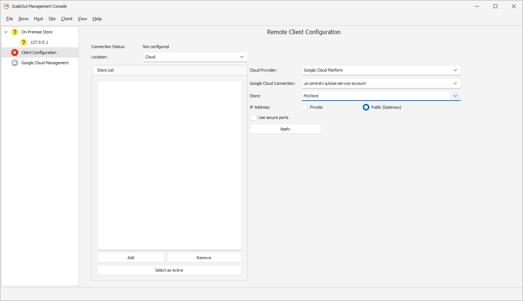Click the 'Not configured' connection status text
Screen dimensions: 523x301
point(156,47)
